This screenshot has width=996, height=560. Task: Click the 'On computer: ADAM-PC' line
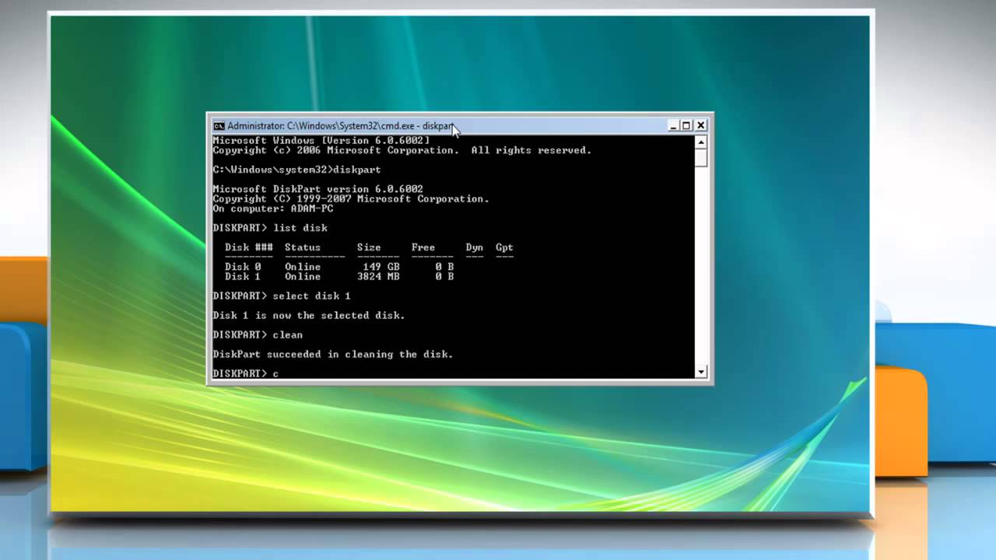click(x=273, y=208)
